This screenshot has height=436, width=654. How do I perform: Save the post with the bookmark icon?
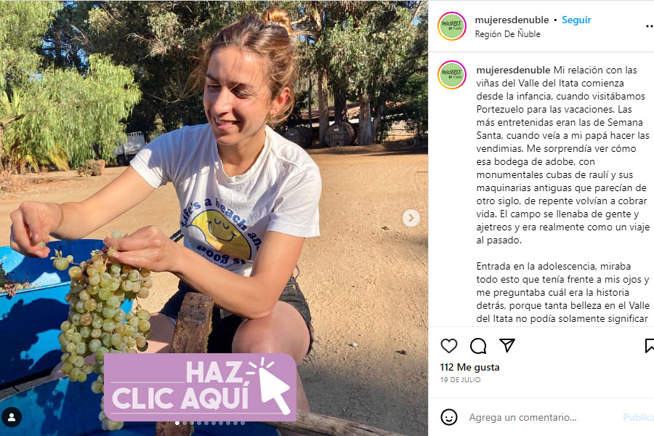[649, 345]
